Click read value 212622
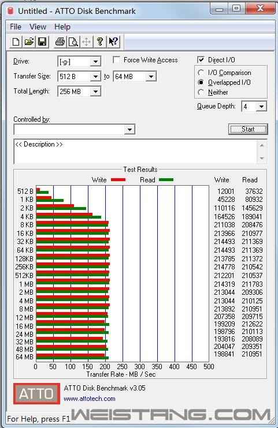Viewport: 278px width, 428px height. (x=252, y=324)
